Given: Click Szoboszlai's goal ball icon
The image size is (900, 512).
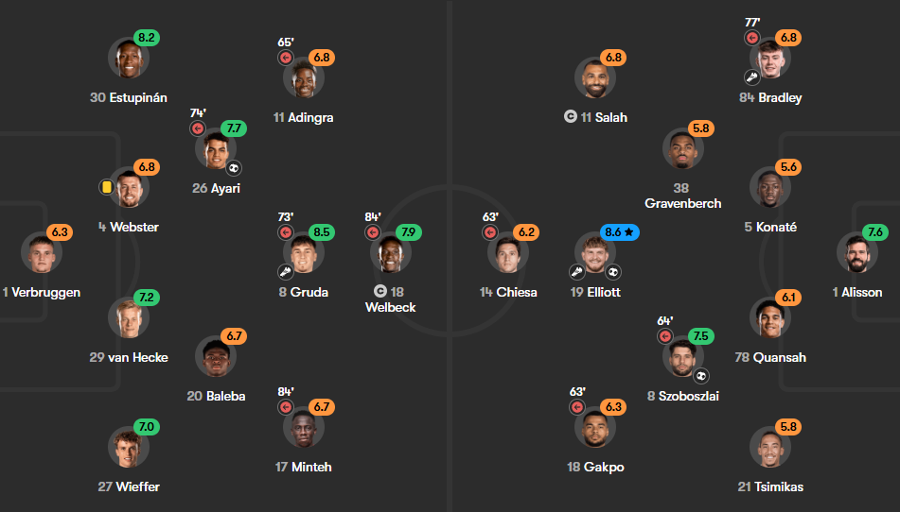Looking at the screenshot, I should coord(701,376).
